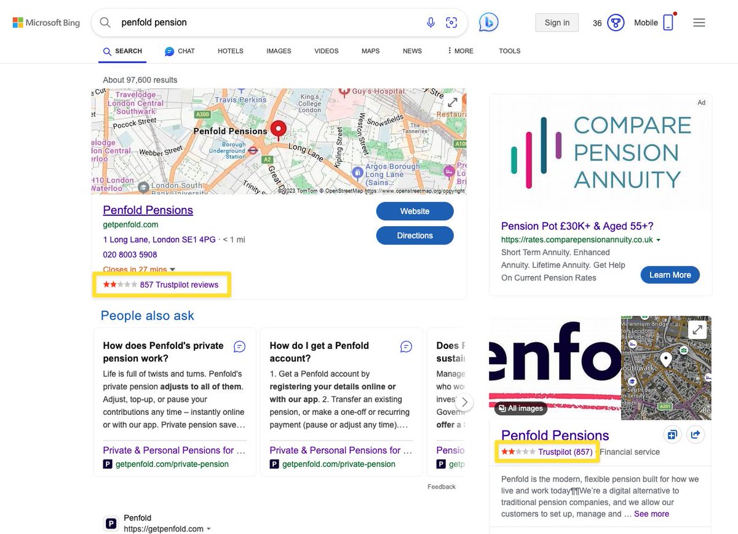Open the Penfold Pensions listing title link
The width and height of the screenshot is (738, 534).
(148, 210)
